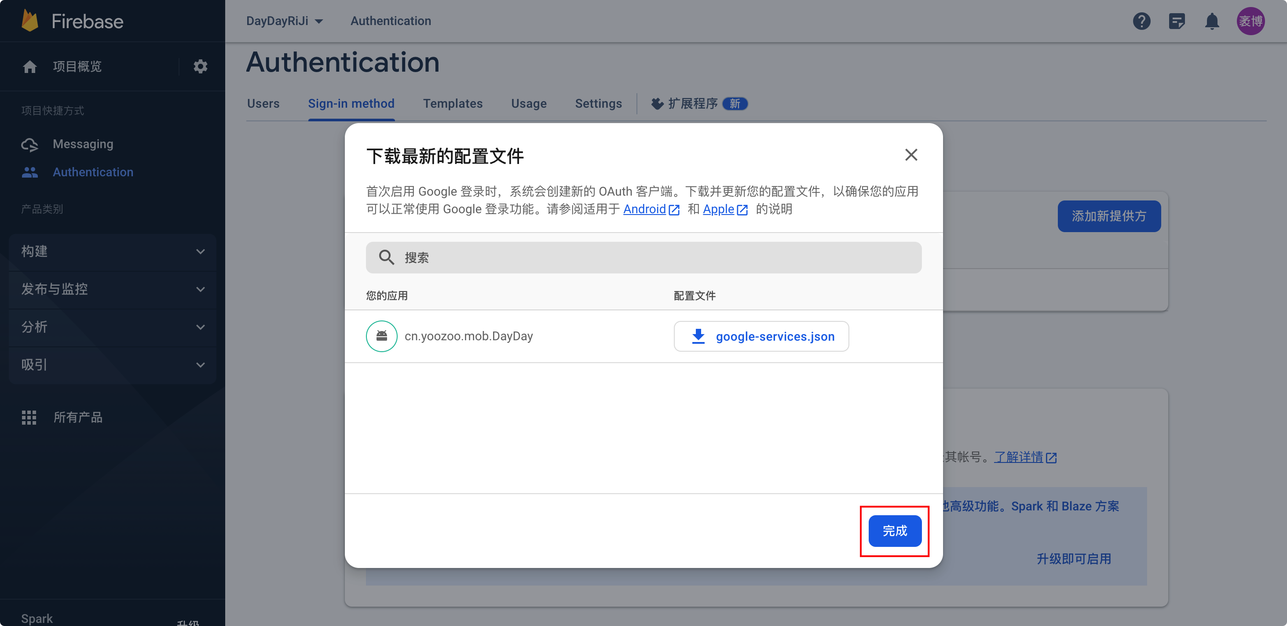
Task: Open the Templates tab
Action: click(453, 103)
